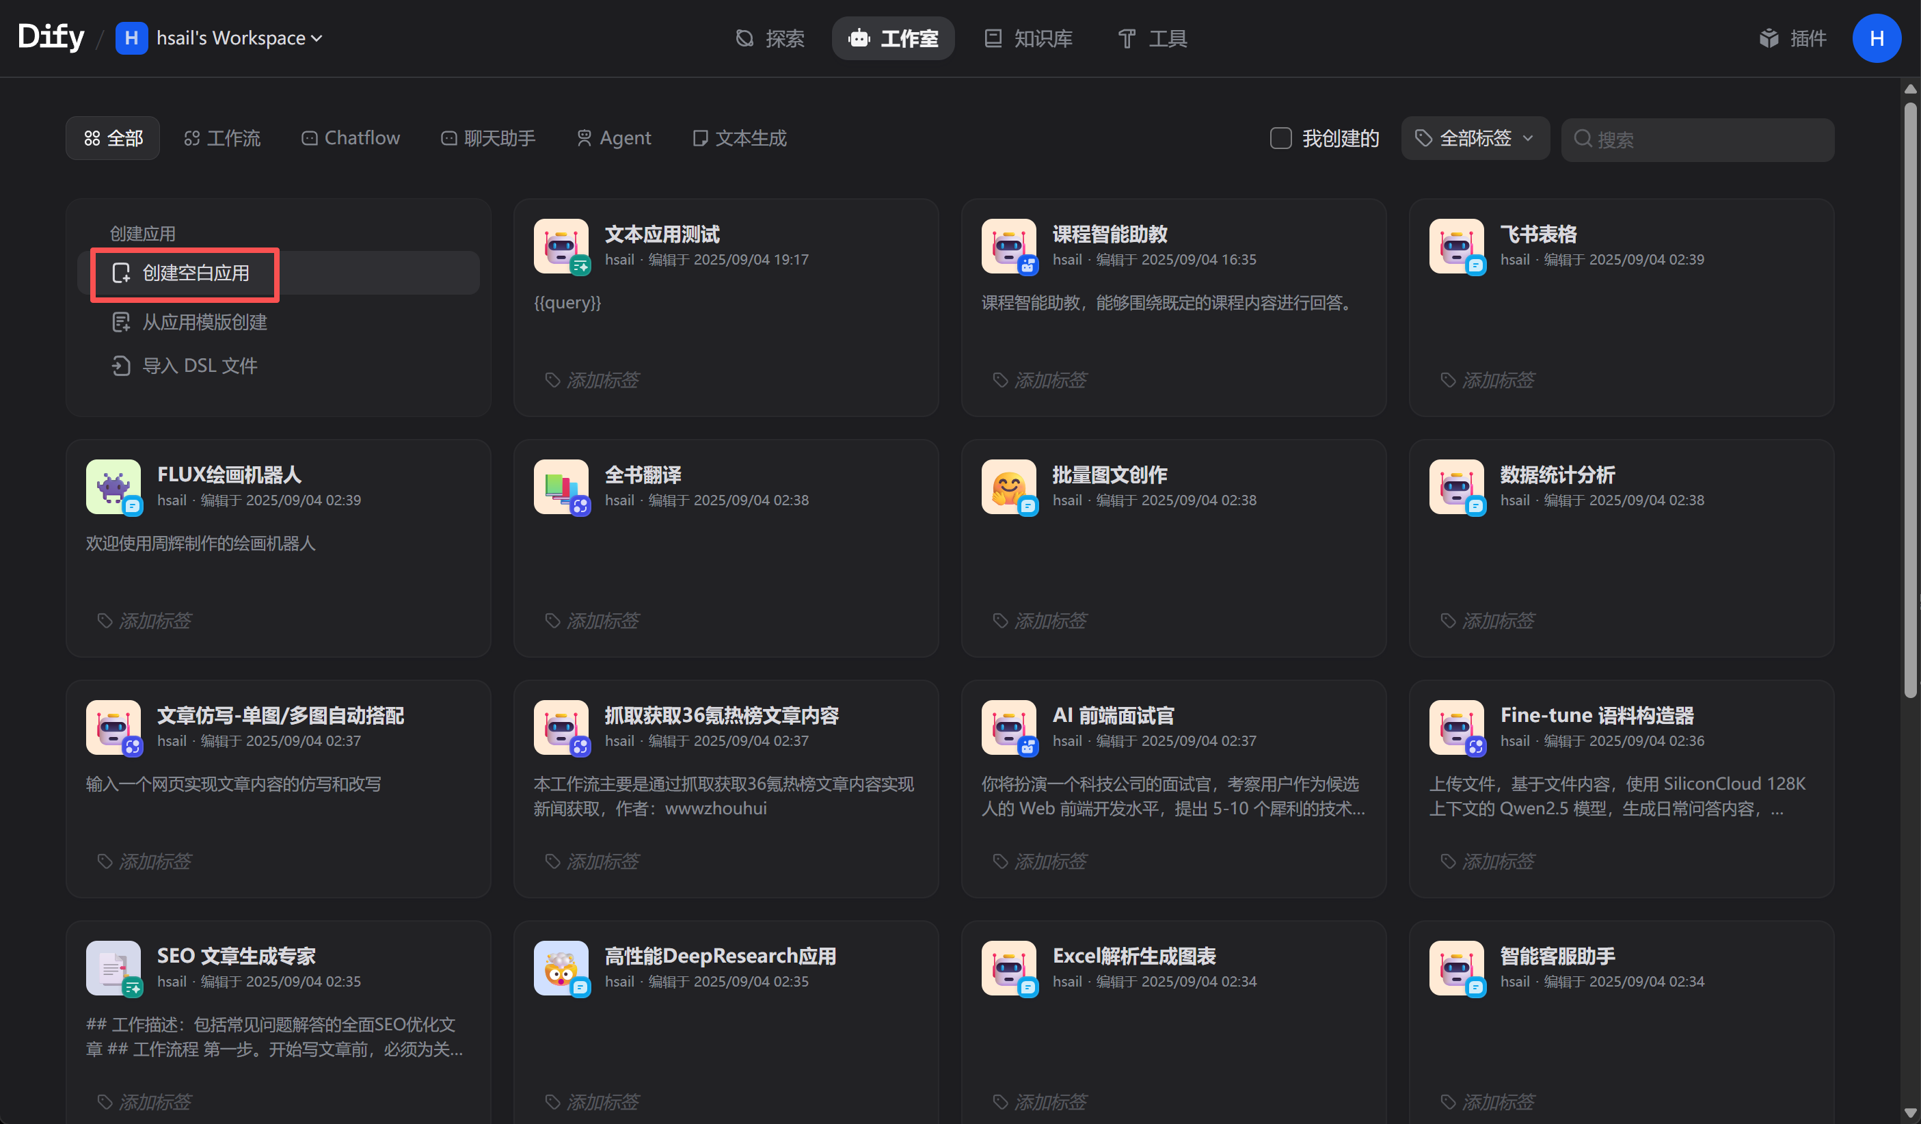Image resolution: width=1921 pixels, height=1124 pixels.
Task: Open the 文本应用测试 app title
Action: click(x=662, y=234)
